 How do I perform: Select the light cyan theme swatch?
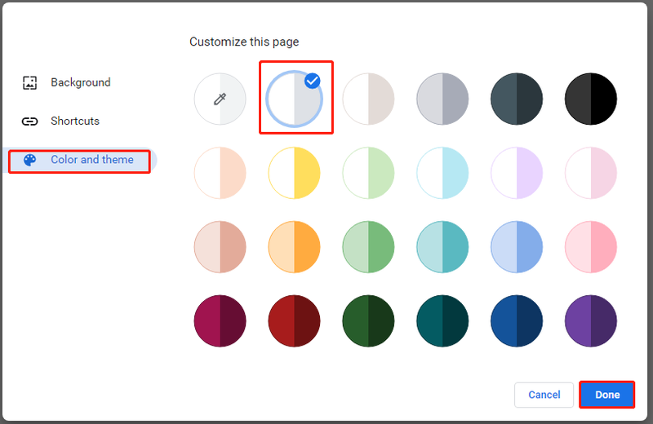click(442, 173)
